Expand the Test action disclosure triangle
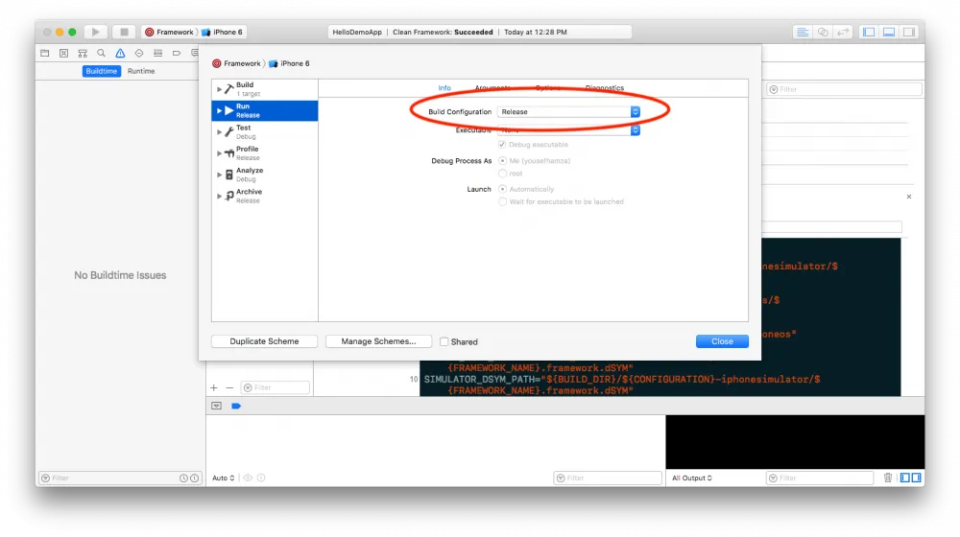Image resolution: width=960 pixels, height=537 pixels. coord(219,132)
